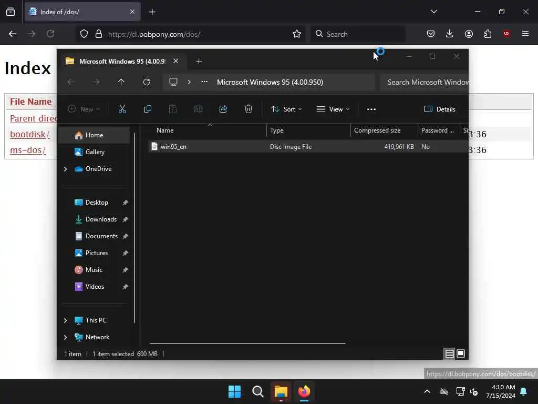Open the Sort dropdown
538x404 pixels.
(x=286, y=109)
